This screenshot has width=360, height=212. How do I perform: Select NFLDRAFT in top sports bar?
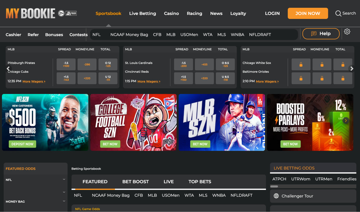tap(260, 35)
